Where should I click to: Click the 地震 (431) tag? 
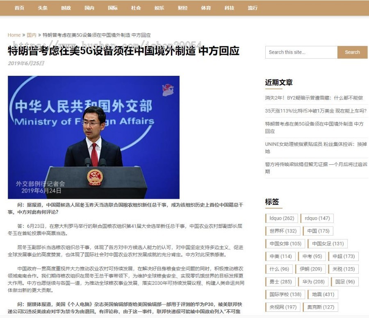tap(323, 294)
